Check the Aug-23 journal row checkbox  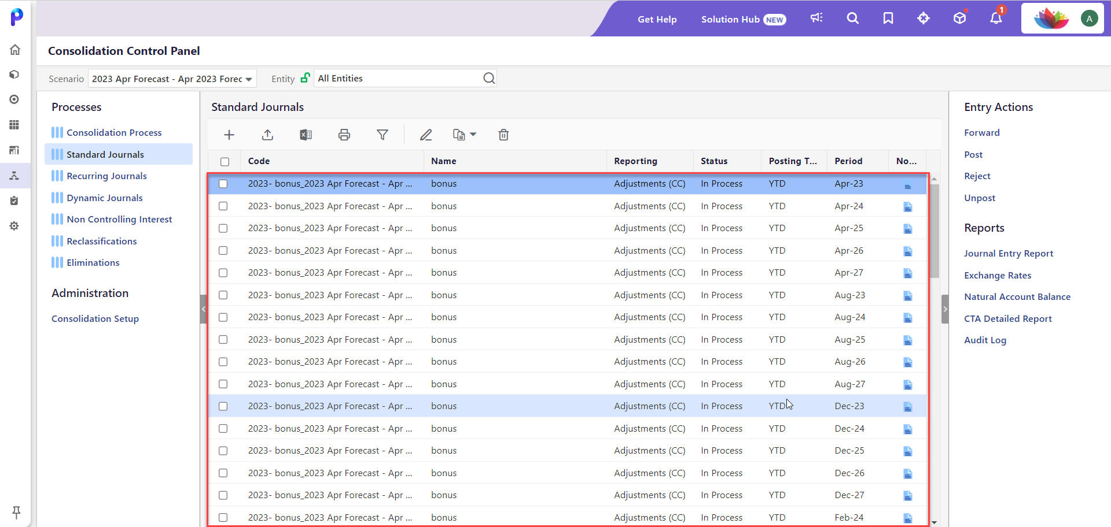click(223, 295)
